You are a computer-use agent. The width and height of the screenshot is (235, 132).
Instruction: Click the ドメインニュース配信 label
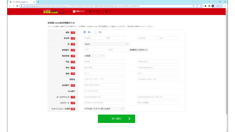(61, 109)
